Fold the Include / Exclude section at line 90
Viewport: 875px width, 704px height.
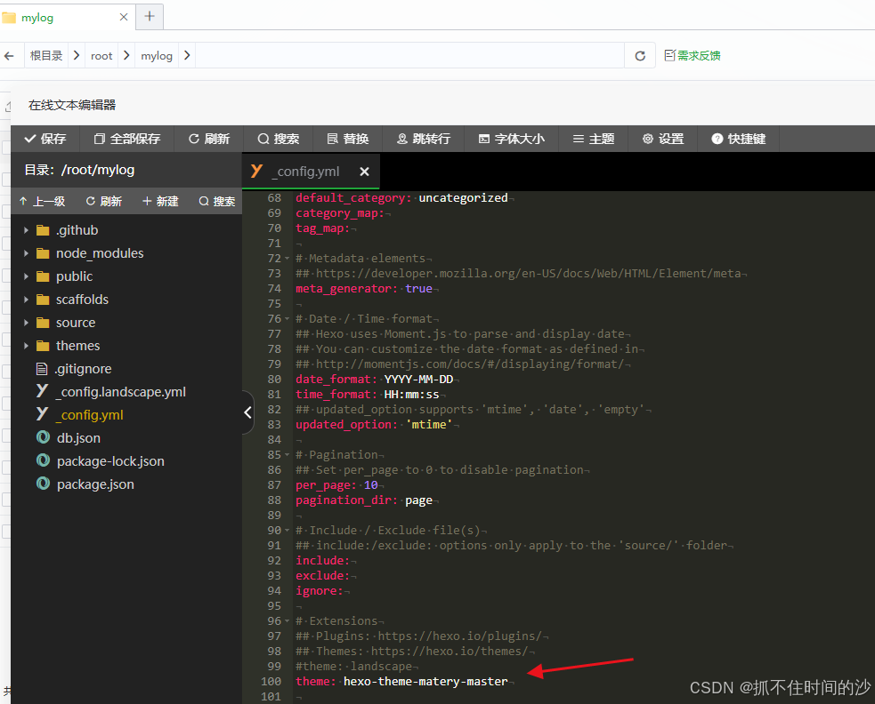(x=287, y=531)
